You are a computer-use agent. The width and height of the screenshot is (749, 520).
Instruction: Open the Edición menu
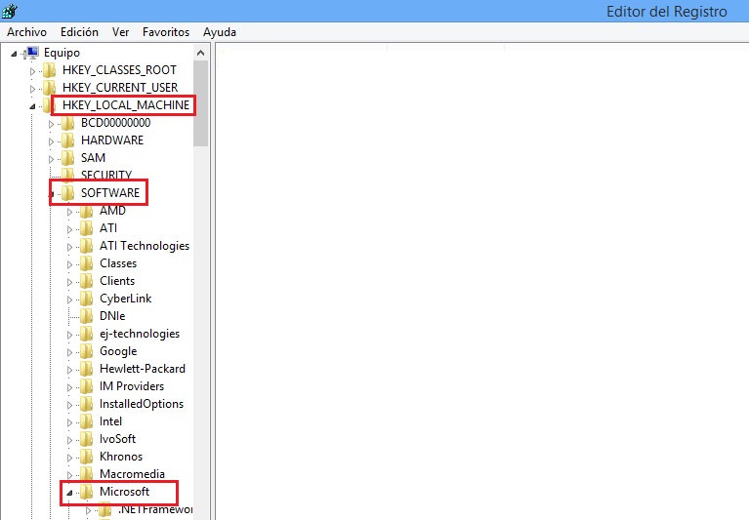tap(79, 32)
